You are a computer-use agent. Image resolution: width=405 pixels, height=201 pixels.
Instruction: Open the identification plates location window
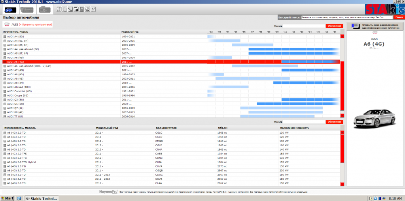(x=374, y=26)
